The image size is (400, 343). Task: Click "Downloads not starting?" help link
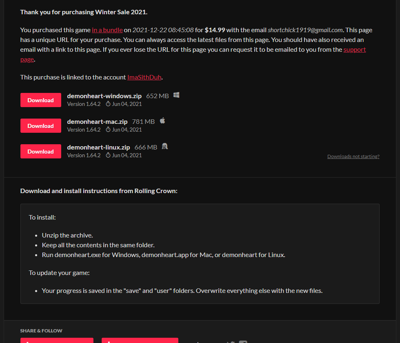tap(353, 157)
